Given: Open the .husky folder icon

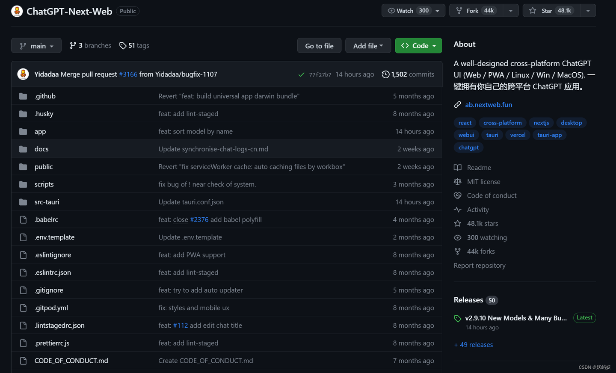Looking at the screenshot, I should click(23, 114).
